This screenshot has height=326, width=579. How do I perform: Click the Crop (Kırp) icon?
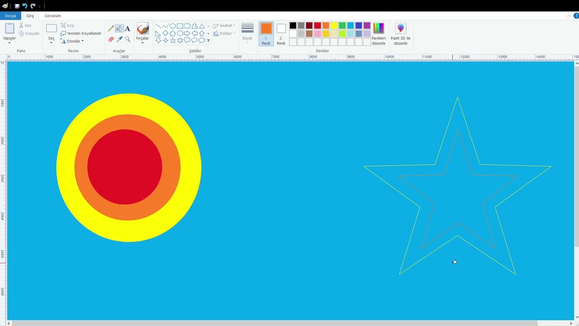click(x=63, y=25)
